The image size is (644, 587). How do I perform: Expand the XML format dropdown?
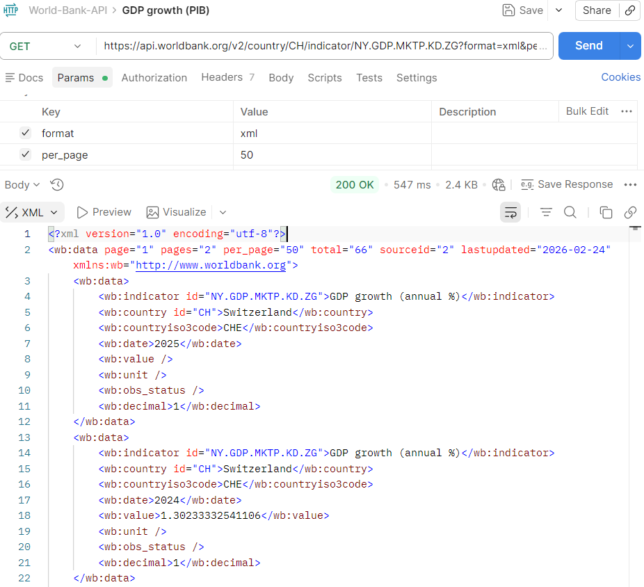[x=33, y=212]
